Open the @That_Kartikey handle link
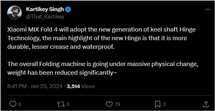 click(x=45, y=16)
